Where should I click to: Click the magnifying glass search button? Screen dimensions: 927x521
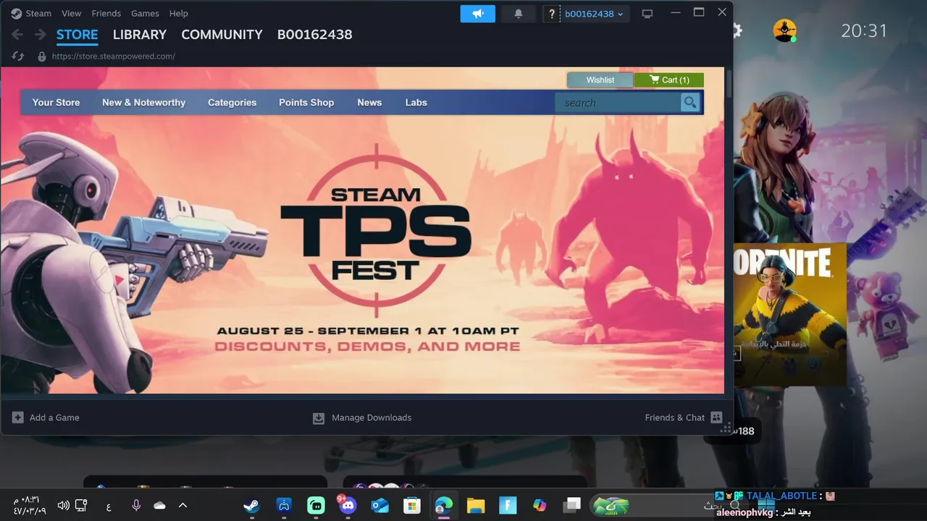[690, 103]
